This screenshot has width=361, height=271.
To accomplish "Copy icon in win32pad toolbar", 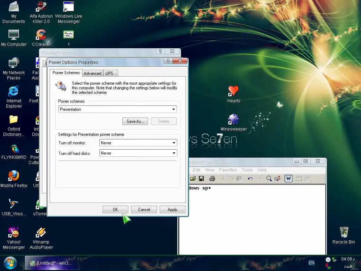I will tap(231, 179).
